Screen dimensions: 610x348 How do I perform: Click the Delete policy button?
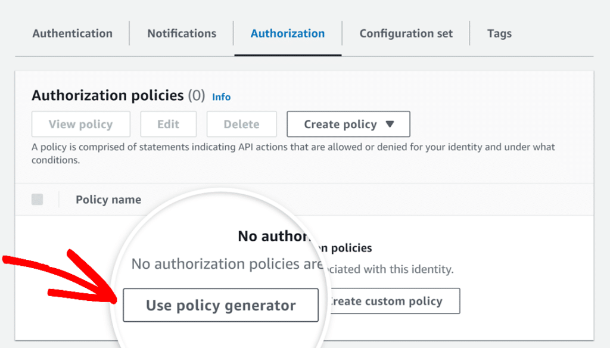click(x=241, y=124)
